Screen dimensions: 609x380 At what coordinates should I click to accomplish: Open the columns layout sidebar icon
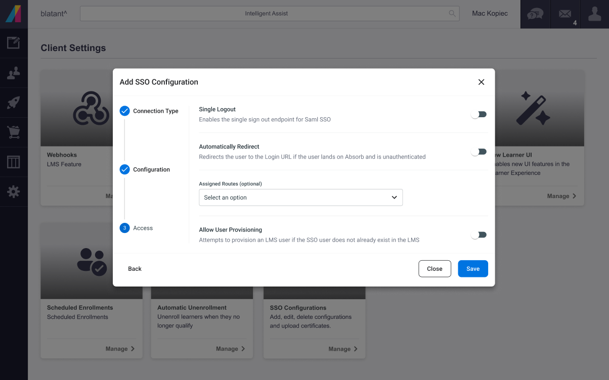pos(14,162)
